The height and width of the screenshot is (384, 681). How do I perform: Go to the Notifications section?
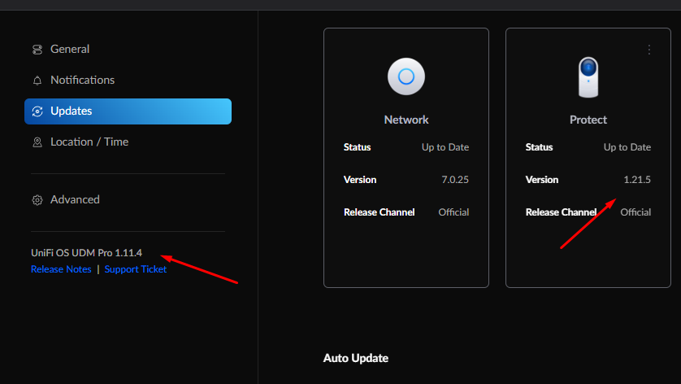[82, 81]
